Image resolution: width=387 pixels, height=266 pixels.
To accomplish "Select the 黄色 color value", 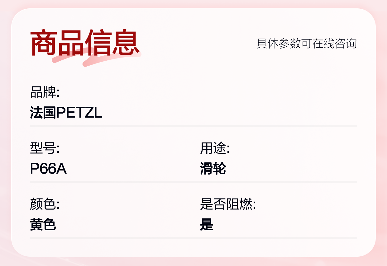I will coord(43,225).
